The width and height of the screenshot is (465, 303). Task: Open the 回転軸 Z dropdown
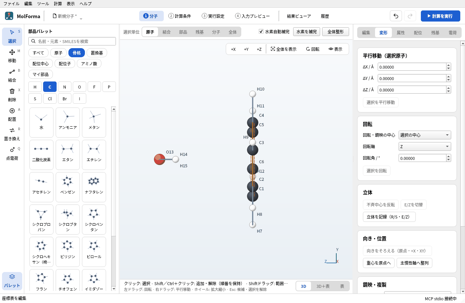pos(425,146)
